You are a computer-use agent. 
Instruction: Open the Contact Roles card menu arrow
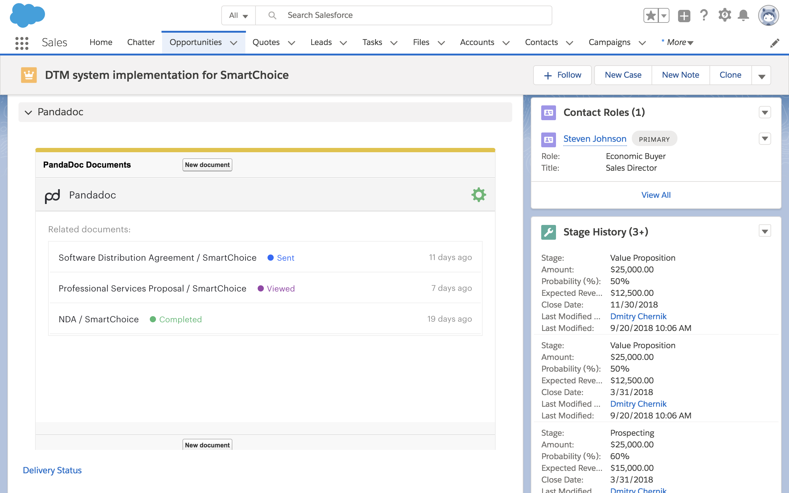click(x=765, y=112)
